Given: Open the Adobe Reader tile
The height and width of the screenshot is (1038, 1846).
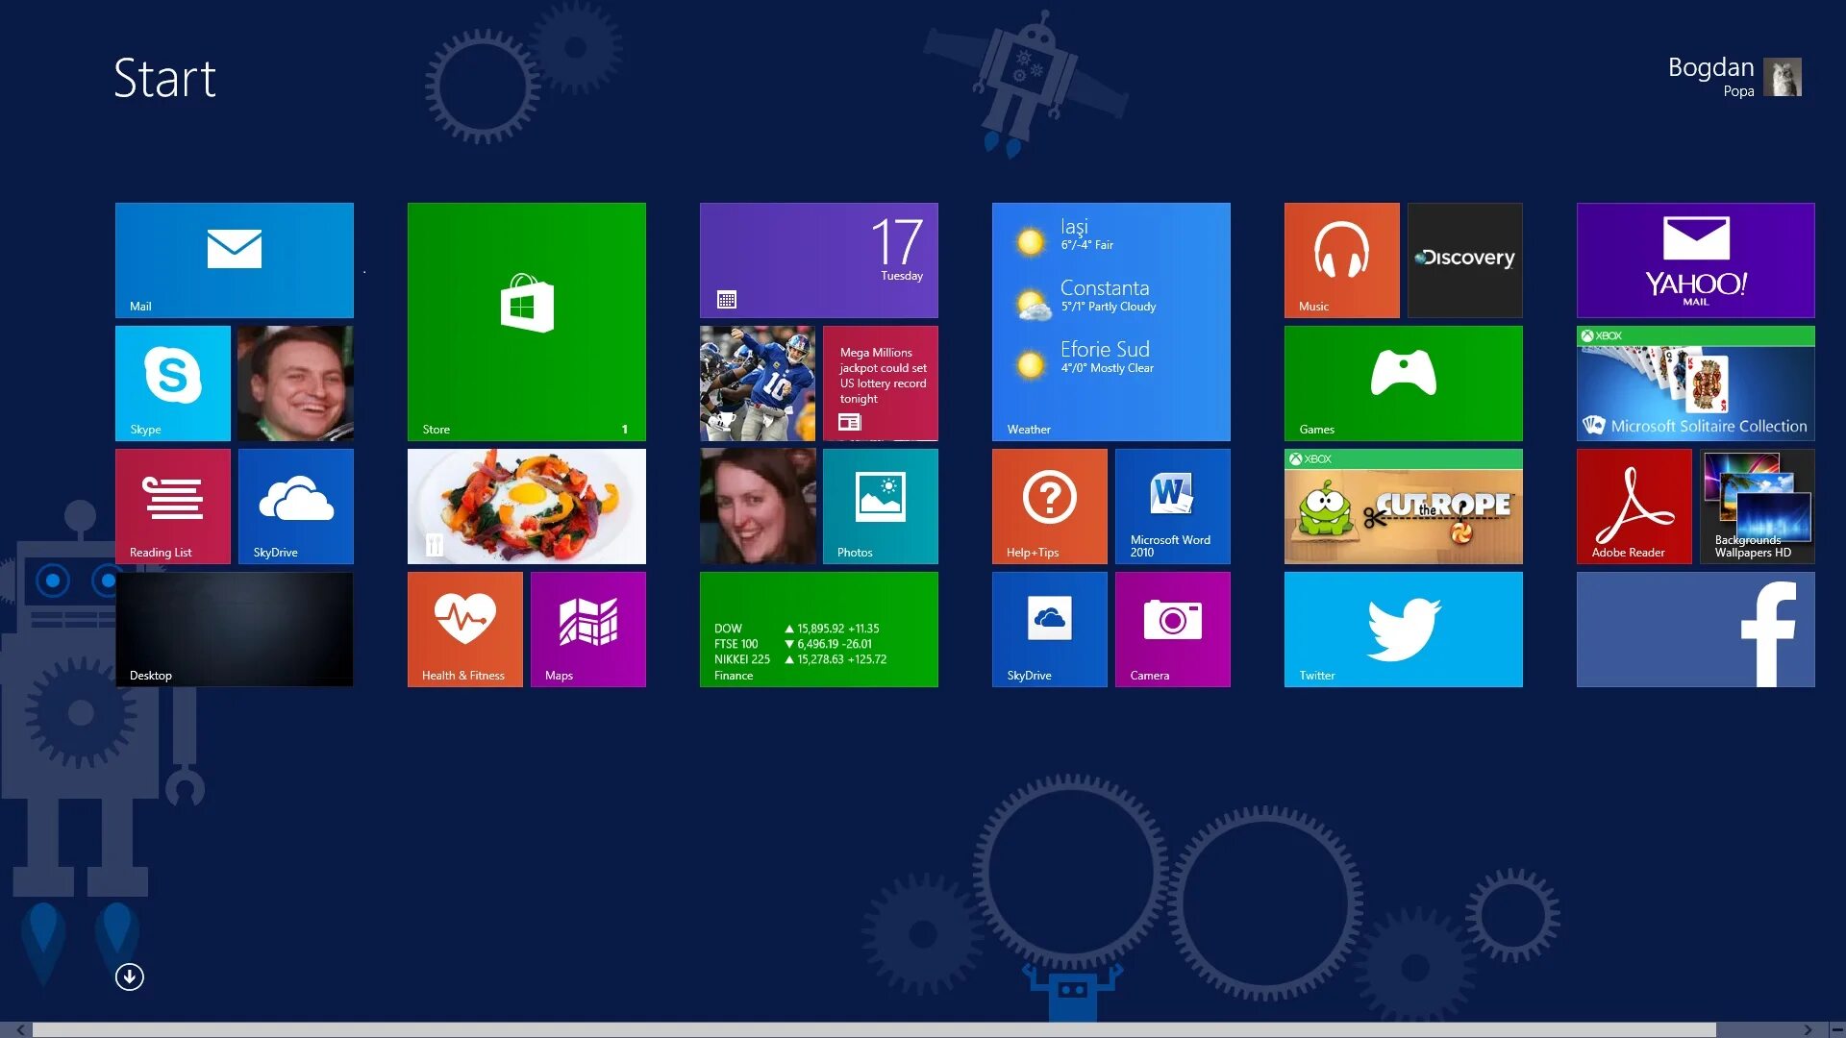Looking at the screenshot, I should click(1634, 506).
